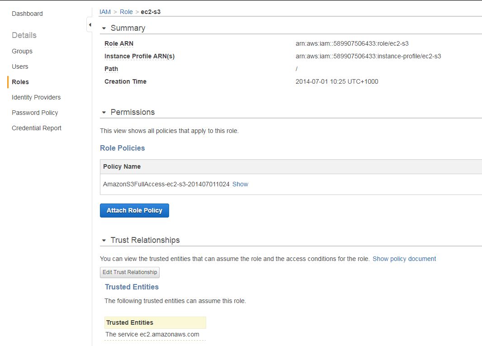Collapse the Summary section

coord(104,28)
